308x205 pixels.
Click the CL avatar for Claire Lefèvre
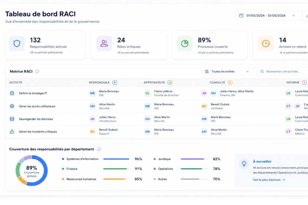[x=147, y=93]
